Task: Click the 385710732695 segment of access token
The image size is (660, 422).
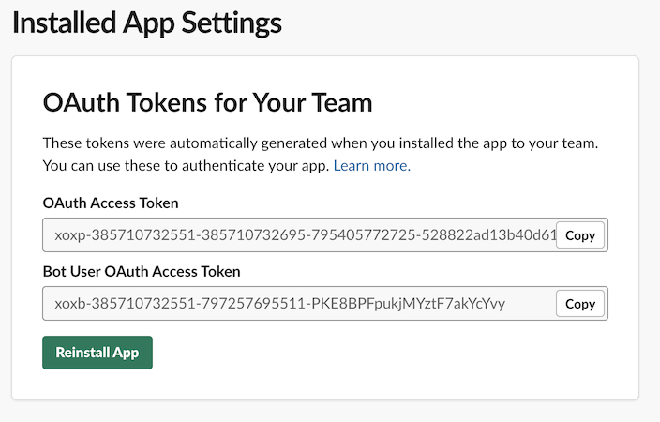Action: click(x=253, y=235)
